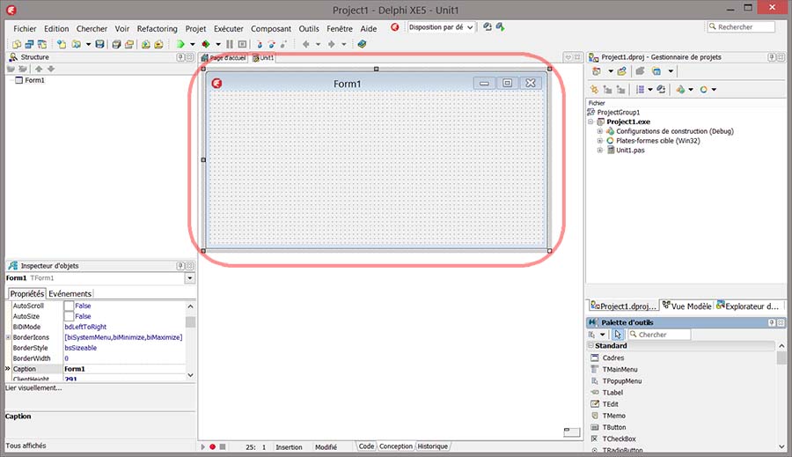
Task: Select Form1 in Structure tree
Action: [x=34, y=80]
